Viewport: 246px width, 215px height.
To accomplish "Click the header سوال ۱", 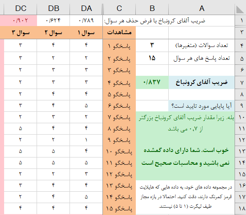I will click(x=86, y=32).
